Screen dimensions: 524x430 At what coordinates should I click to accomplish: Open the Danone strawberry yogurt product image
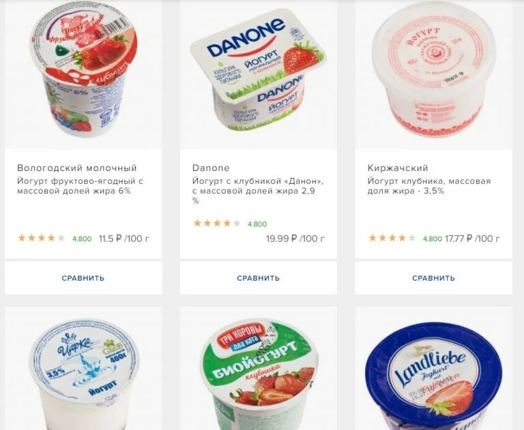(258, 71)
